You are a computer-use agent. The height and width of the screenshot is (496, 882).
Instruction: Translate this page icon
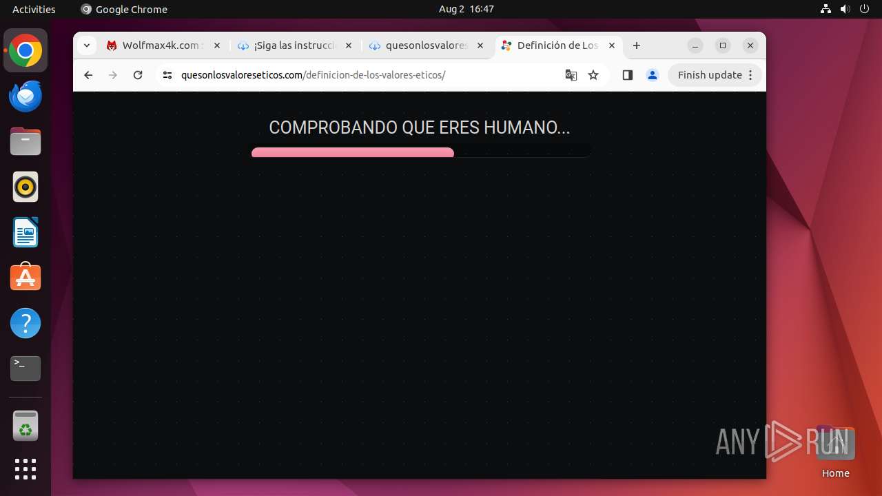(571, 75)
